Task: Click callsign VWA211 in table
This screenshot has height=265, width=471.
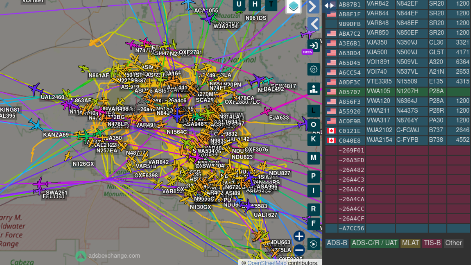Action: pyautogui.click(x=378, y=111)
